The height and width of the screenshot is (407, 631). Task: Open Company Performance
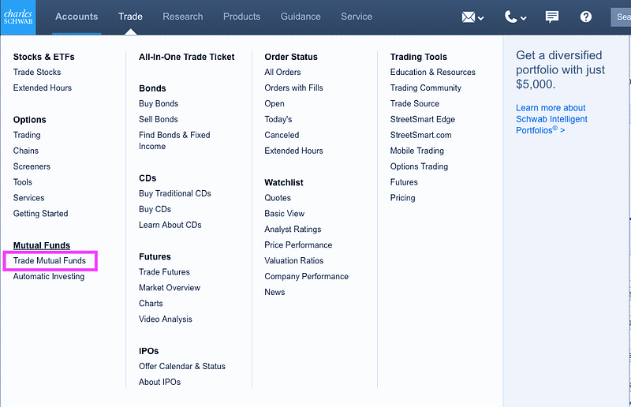[306, 276]
